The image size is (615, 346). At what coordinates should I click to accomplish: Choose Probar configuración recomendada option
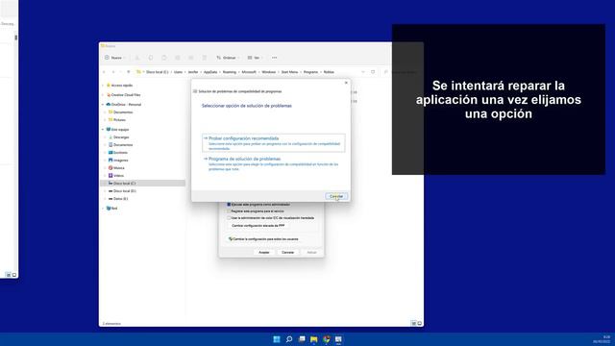273,143
